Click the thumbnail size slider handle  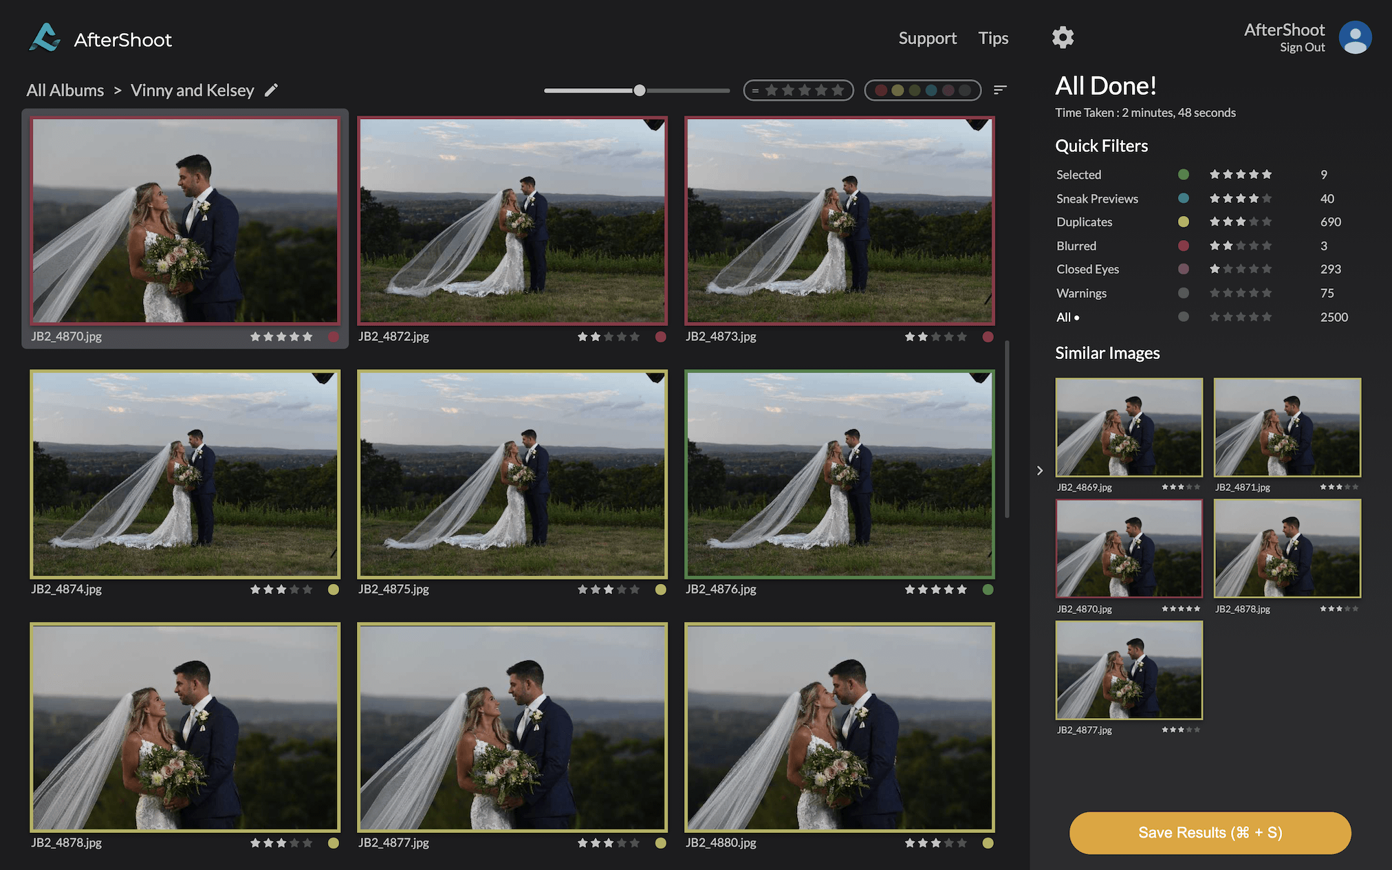click(640, 90)
